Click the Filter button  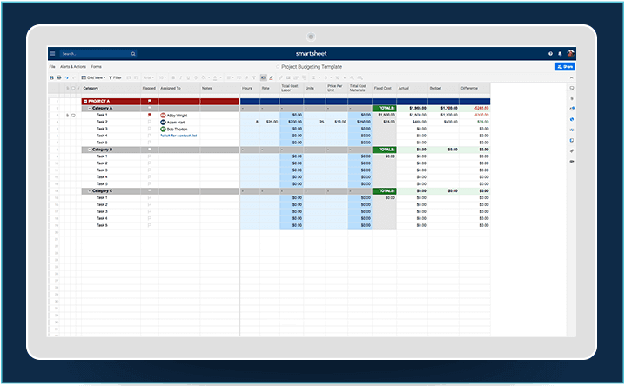point(115,77)
